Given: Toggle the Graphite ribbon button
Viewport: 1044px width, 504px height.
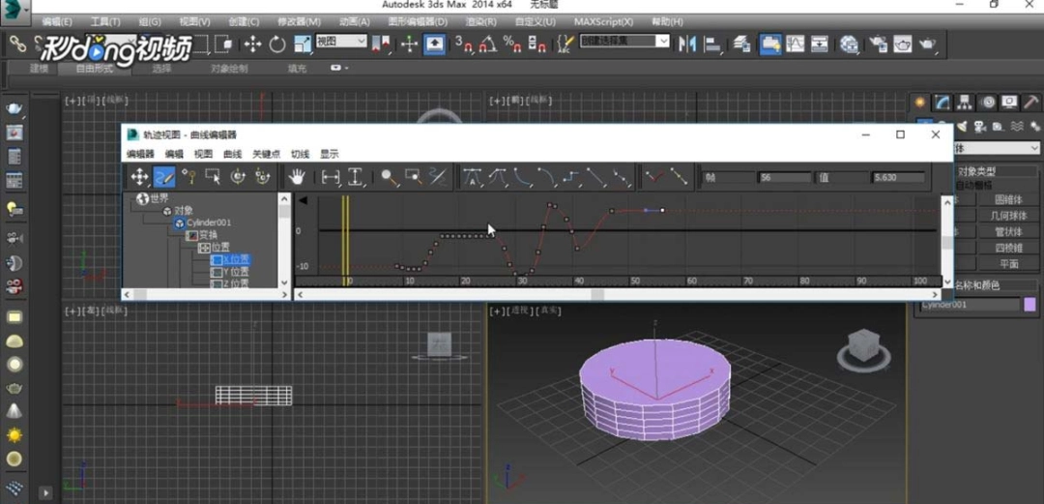Looking at the screenshot, I should pyautogui.click(x=770, y=44).
